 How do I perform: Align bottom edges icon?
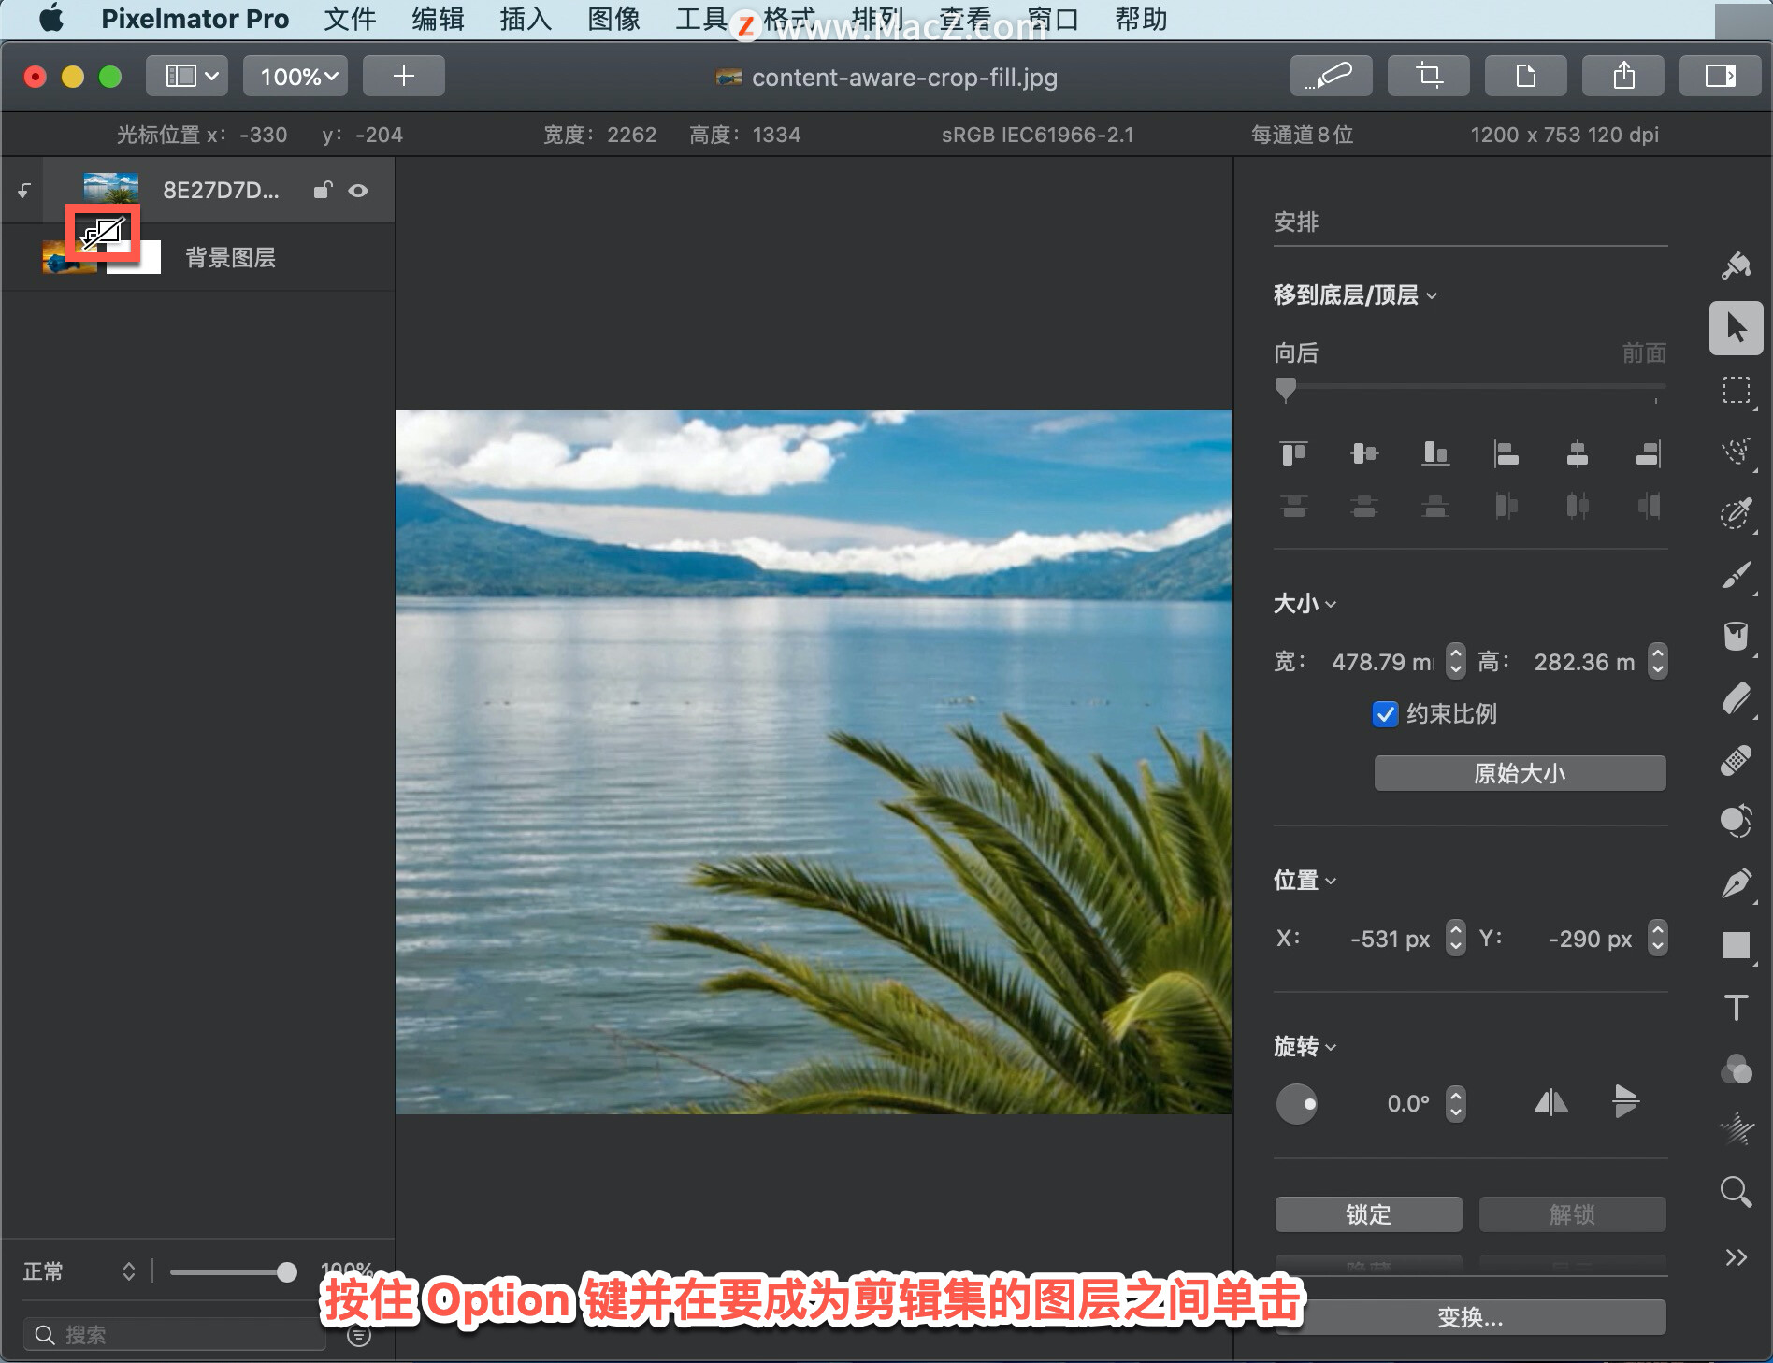click(1435, 453)
